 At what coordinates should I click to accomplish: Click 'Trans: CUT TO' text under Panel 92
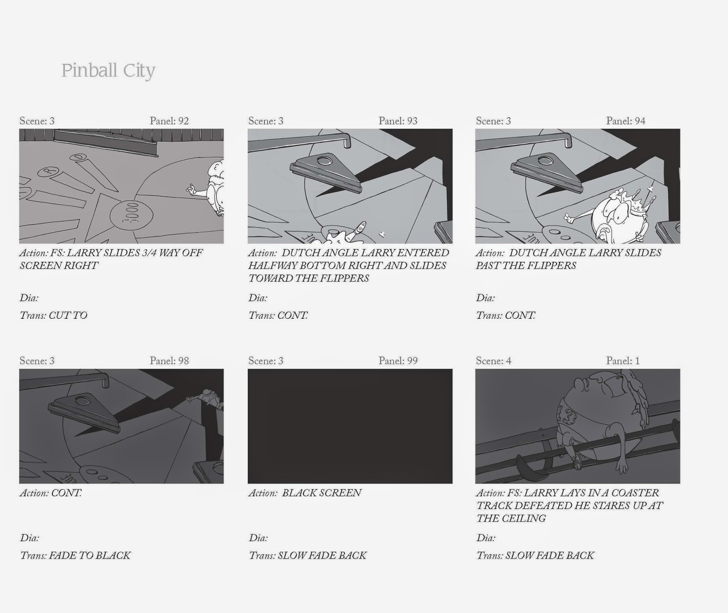pos(53,316)
